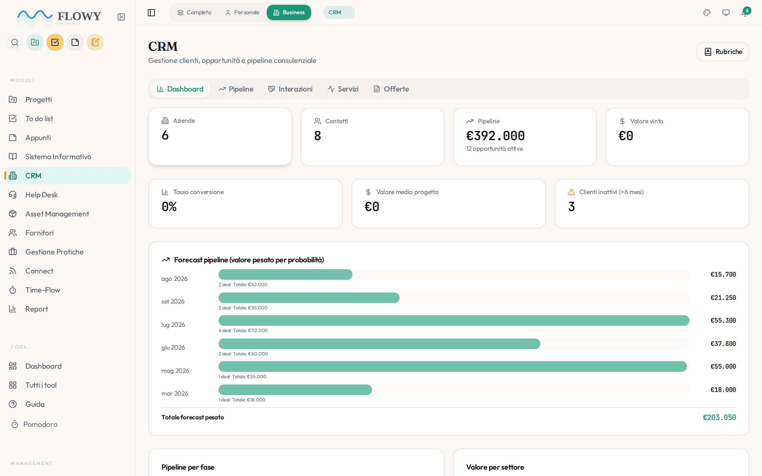Start the Pomodoro tool

[x=67, y=424]
